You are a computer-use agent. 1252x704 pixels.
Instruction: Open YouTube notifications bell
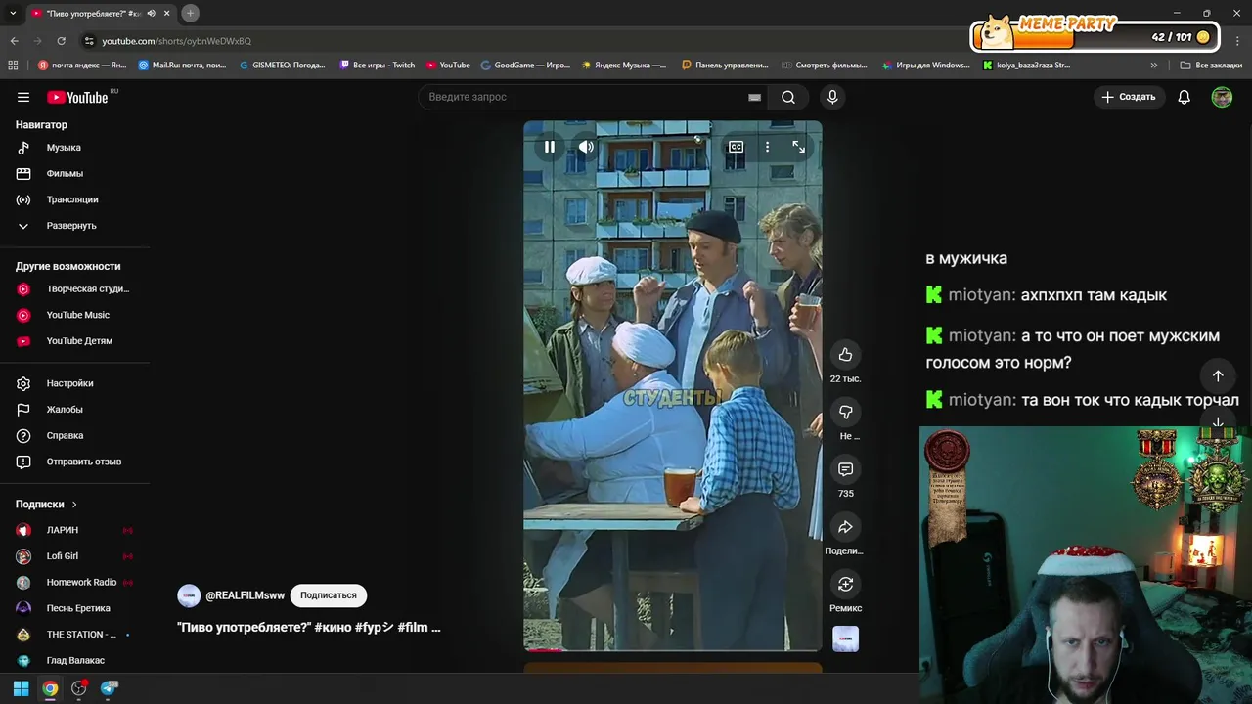(1184, 97)
